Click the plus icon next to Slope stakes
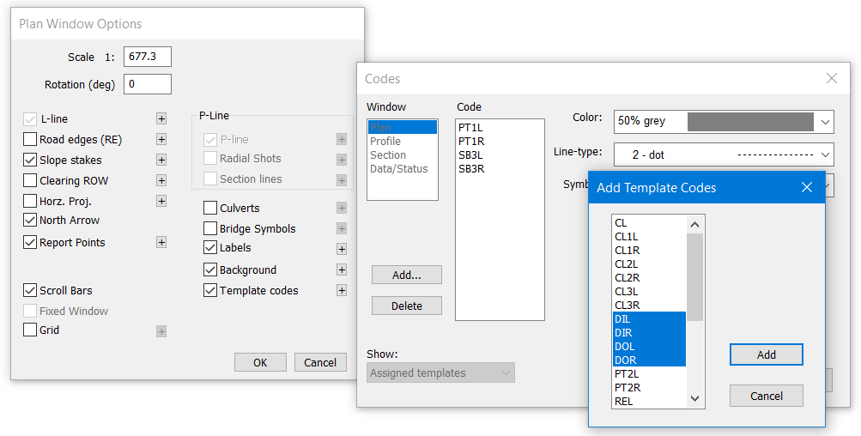Screen dimensions: 861x436 click(161, 160)
